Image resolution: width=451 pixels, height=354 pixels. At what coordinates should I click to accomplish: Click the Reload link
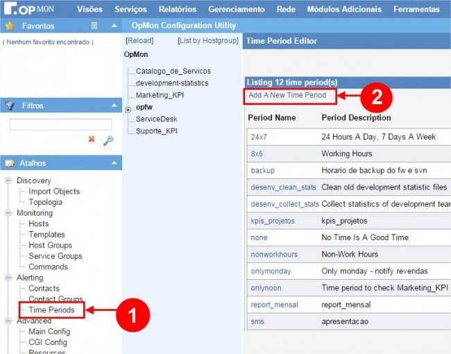click(x=139, y=41)
